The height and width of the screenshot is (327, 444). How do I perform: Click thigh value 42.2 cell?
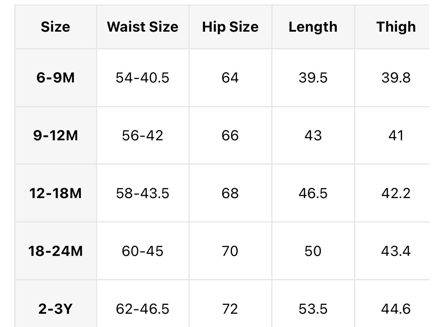[x=396, y=193]
